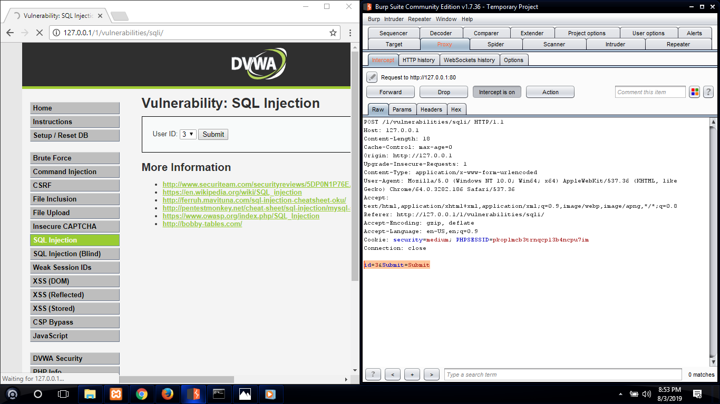Switch to the Extender tab
The height and width of the screenshot is (404, 720).
click(532, 33)
